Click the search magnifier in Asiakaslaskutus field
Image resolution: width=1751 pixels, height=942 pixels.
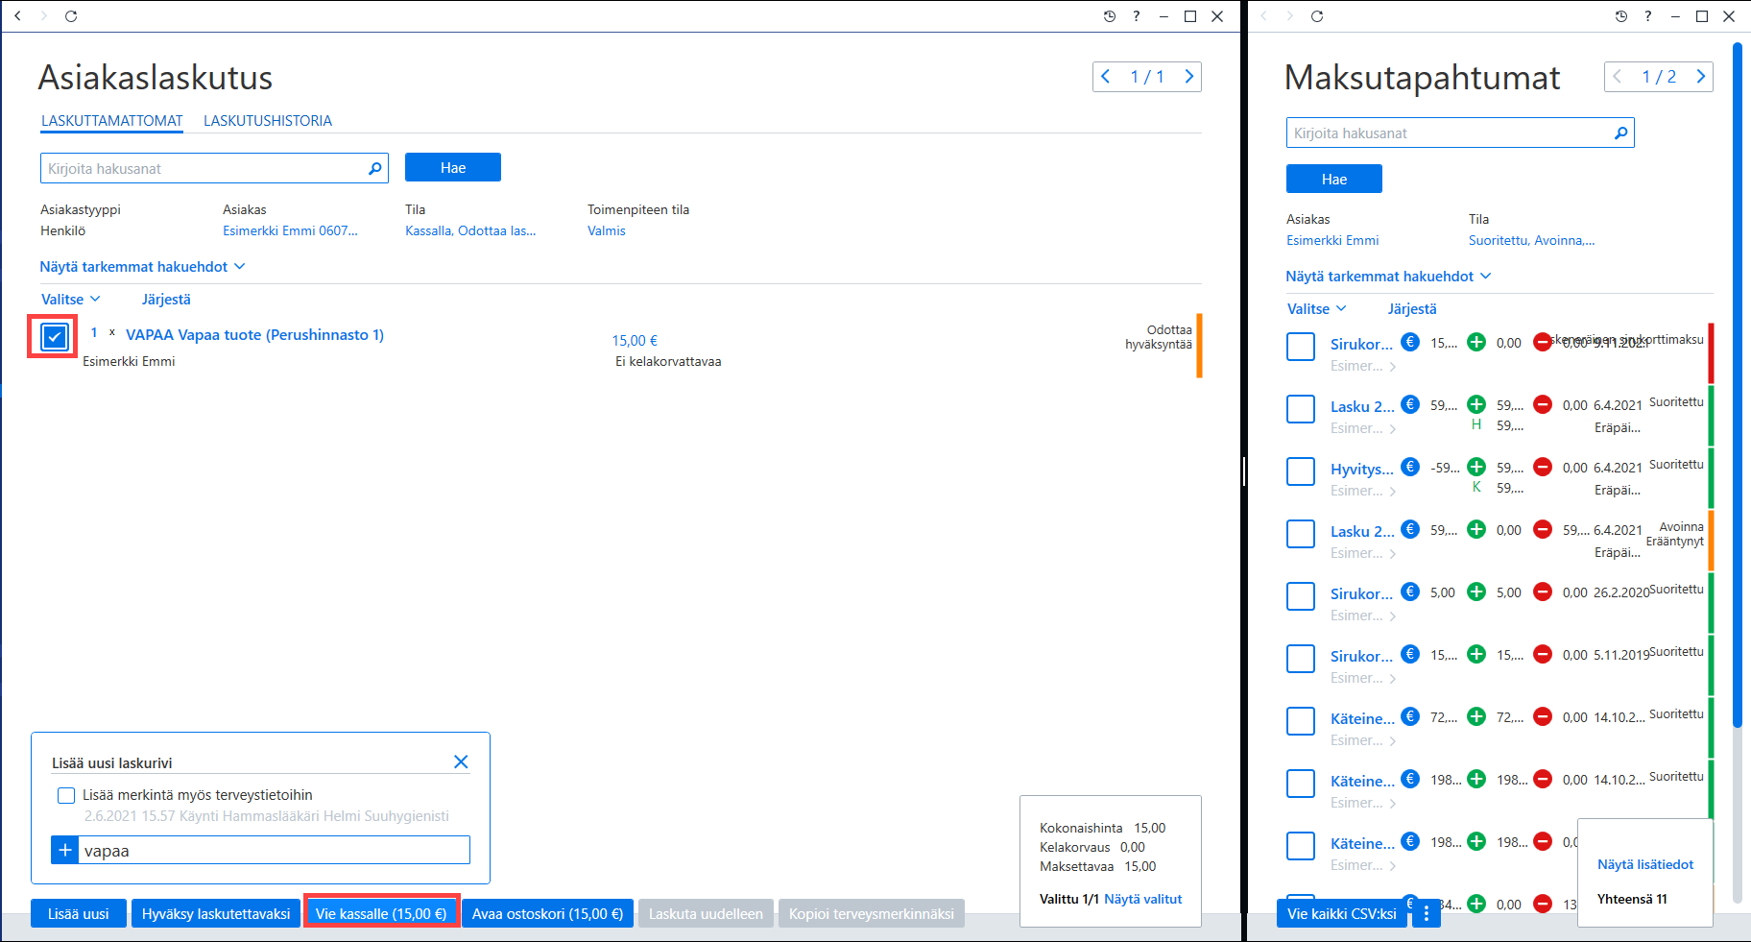coord(374,168)
